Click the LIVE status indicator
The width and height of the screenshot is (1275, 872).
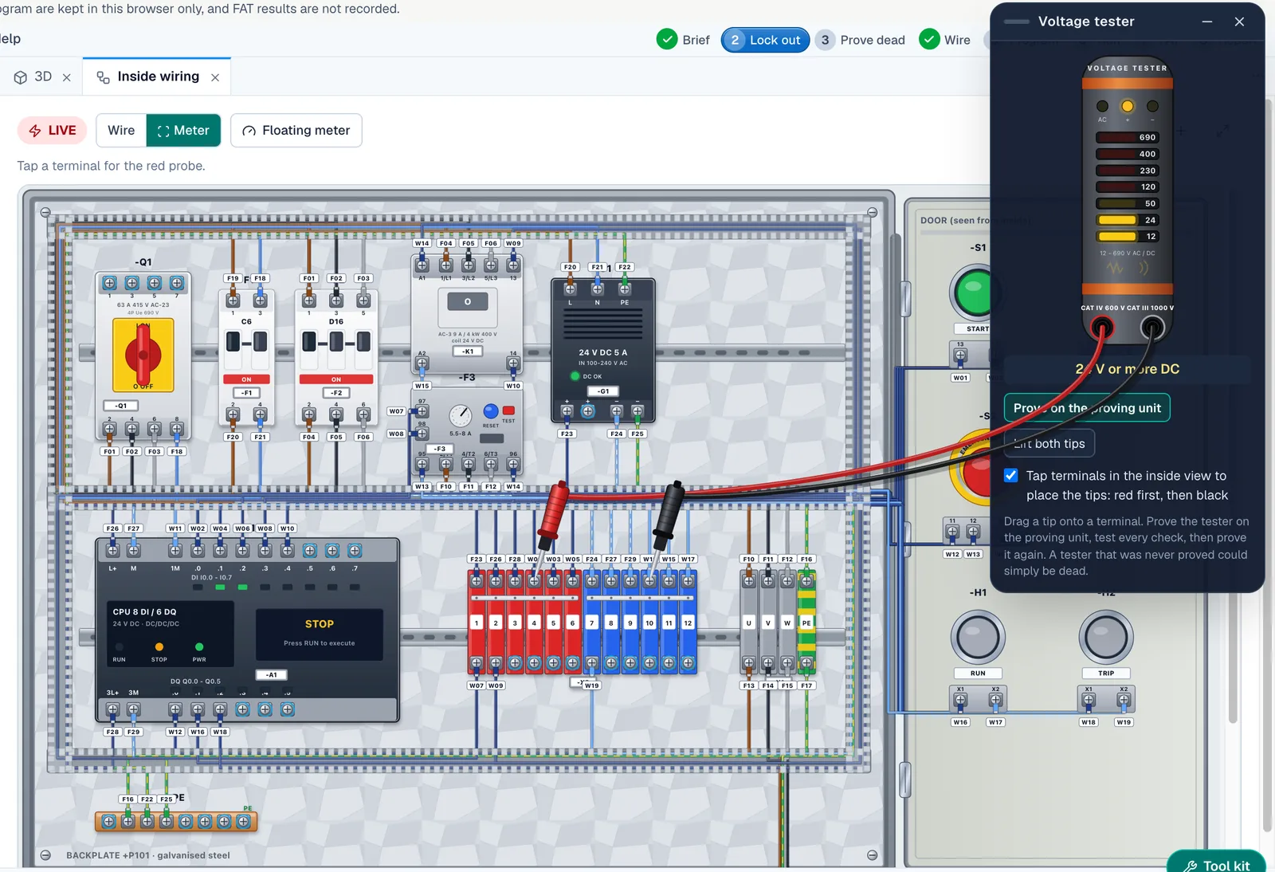pyautogui.click(x=53, y=131)
